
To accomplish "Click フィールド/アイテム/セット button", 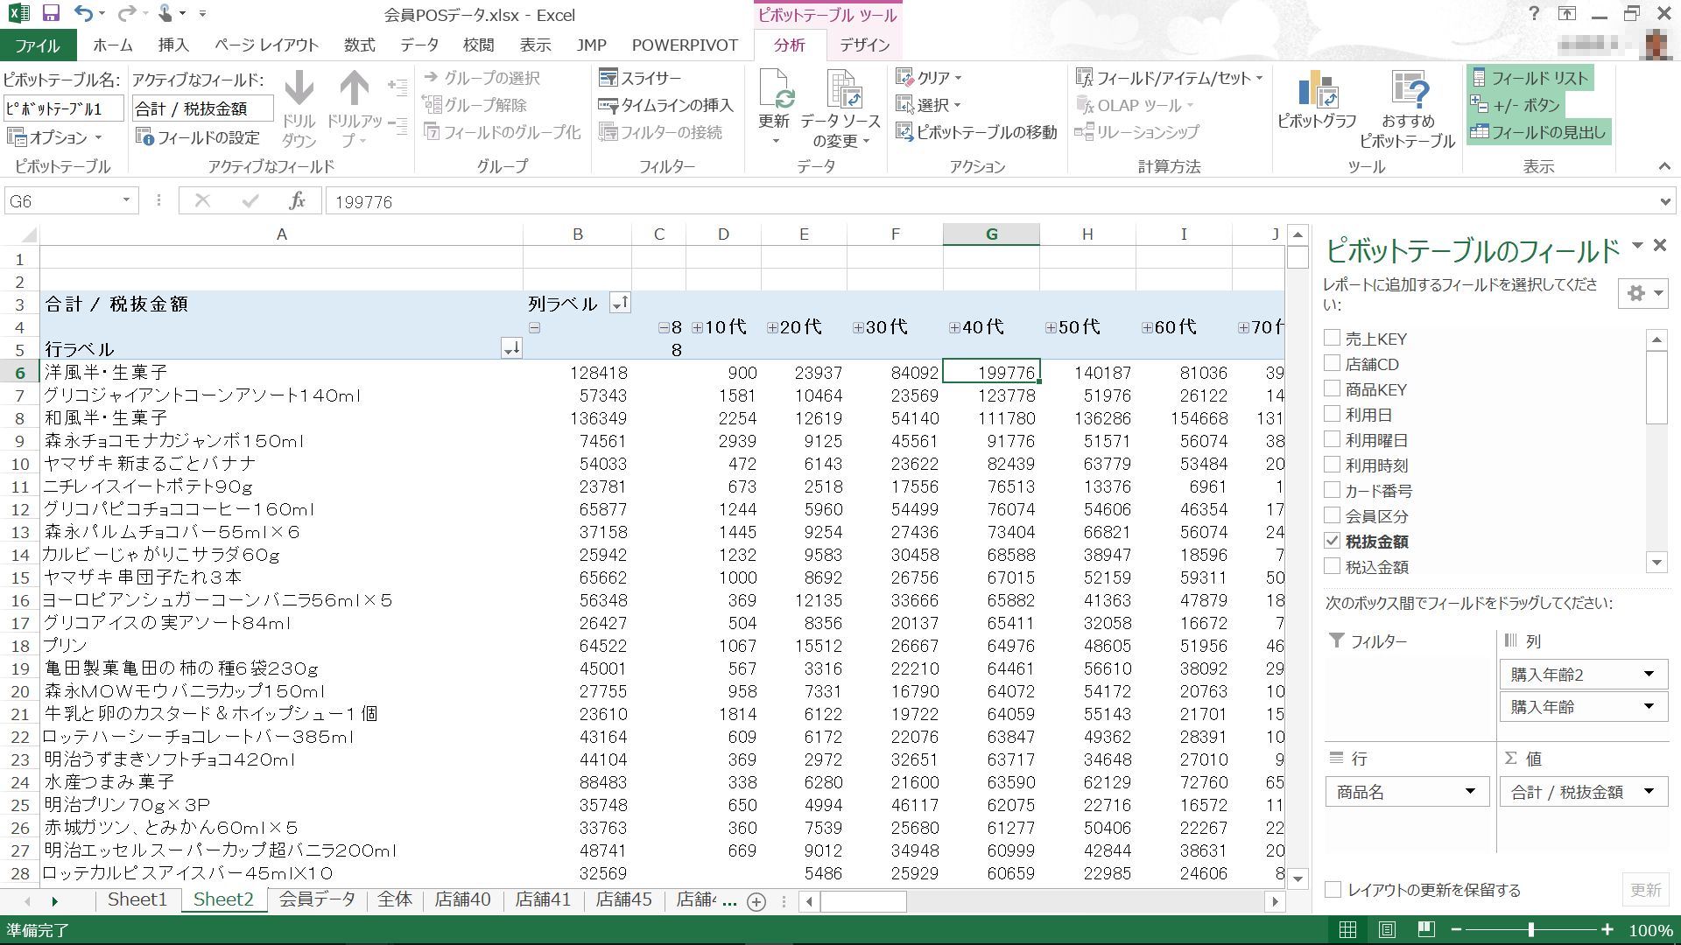I will pyautogui.click(x=1169, y=78).
